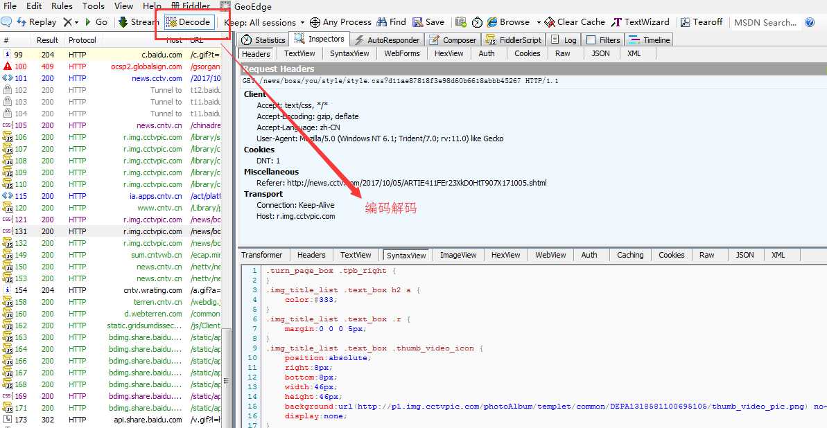Select session 173 api.share.baidu.com icon
Screen dimensions: 827x428
click(8, 420)
